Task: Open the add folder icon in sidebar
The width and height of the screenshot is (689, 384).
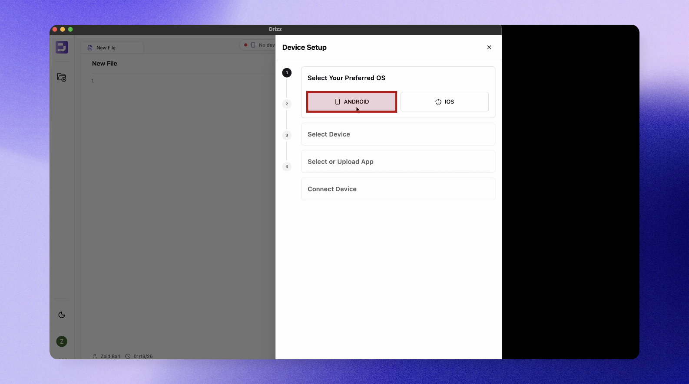Action: point(62,78)
